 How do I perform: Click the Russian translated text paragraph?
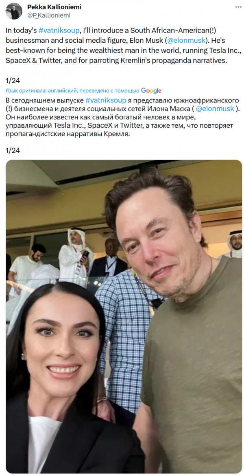click(x=122, y=117)
